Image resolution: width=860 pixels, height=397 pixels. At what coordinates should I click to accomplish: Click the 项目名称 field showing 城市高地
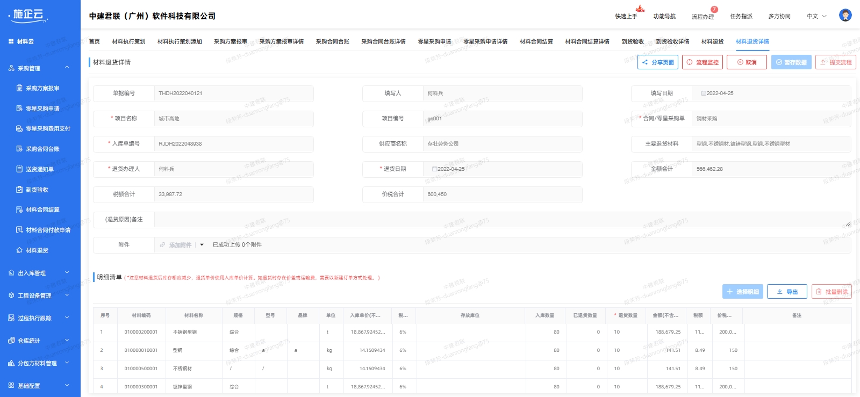tap(234, 119)
